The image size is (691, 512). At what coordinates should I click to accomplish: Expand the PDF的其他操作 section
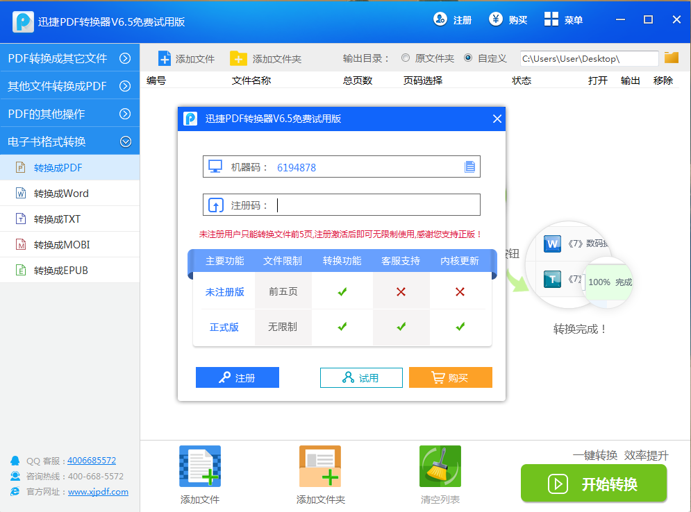pos(69,114)
